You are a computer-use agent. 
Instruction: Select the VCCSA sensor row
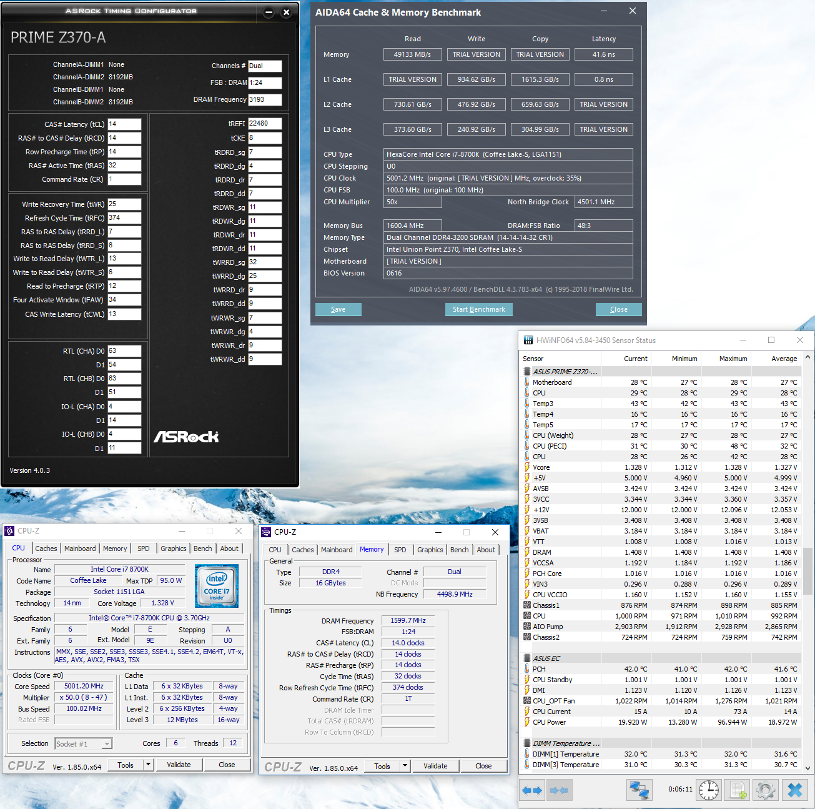click(x=661, y=563)
